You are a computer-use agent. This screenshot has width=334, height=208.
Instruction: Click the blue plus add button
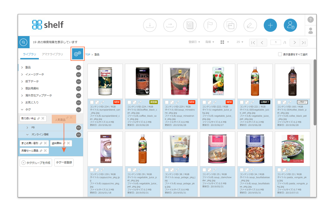click(270, 25)
